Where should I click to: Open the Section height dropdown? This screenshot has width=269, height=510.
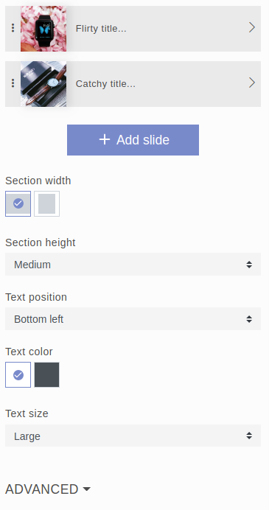[x=133, y=265]
